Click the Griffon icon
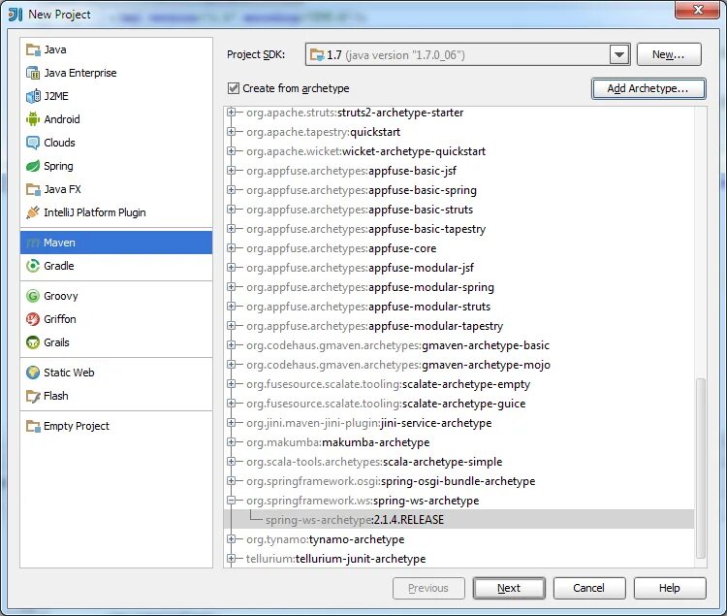The height and width of the screenshot is (616, 727). point(33,319)
